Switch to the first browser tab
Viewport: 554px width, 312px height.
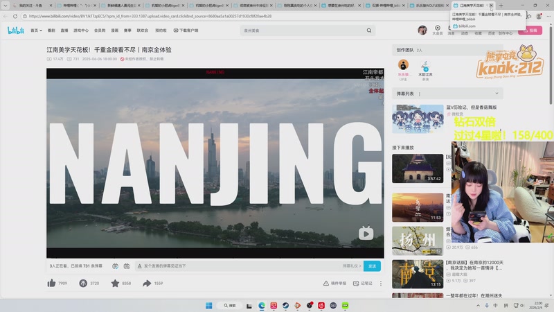coord(32,6)
